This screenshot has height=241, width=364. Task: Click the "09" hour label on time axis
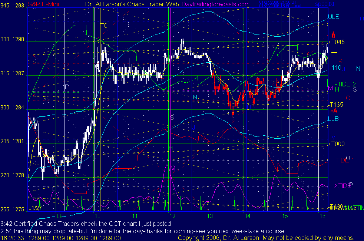60,216
